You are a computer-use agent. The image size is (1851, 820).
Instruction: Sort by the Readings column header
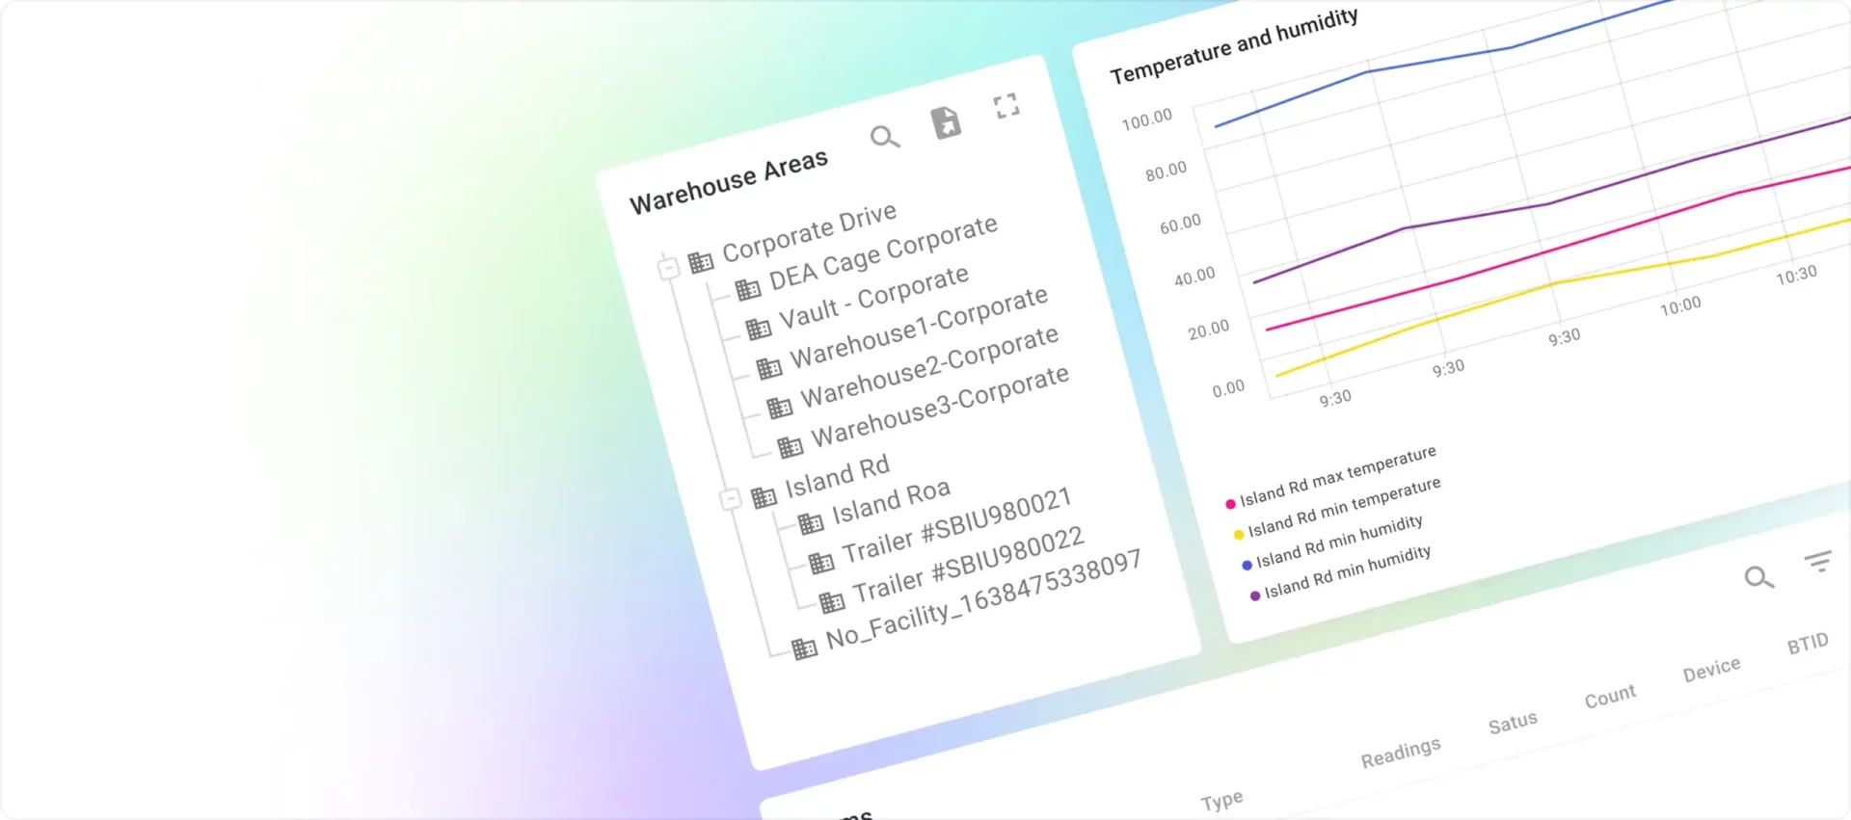point(1400,753)
